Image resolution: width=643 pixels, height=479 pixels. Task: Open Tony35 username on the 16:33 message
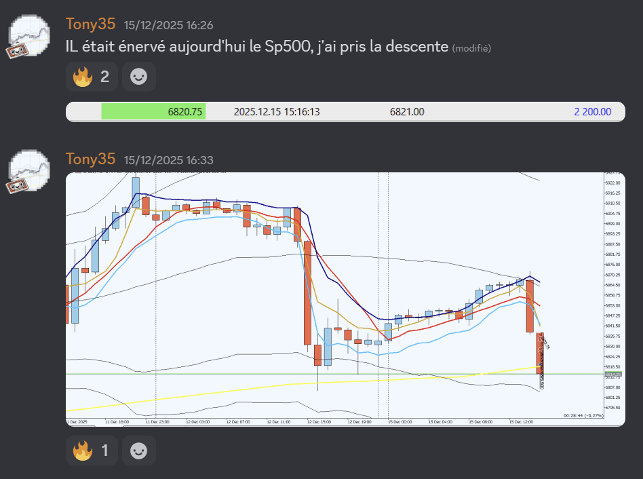pyautogui.click(x=90, y=159)
